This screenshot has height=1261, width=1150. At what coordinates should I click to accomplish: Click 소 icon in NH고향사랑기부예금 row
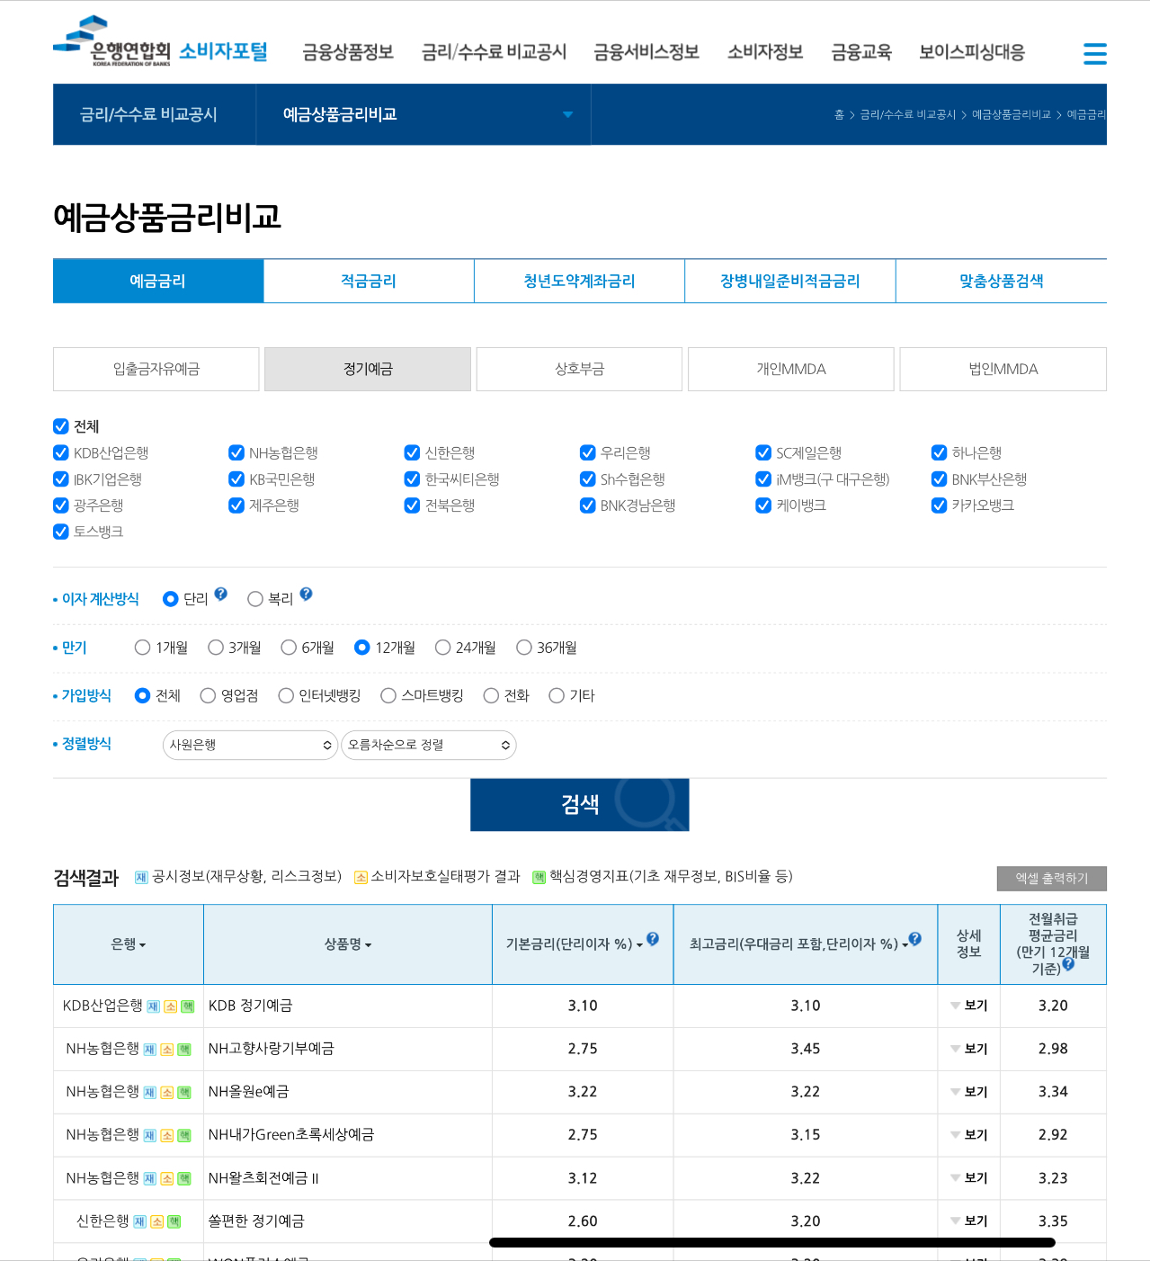coord(167,1050)
